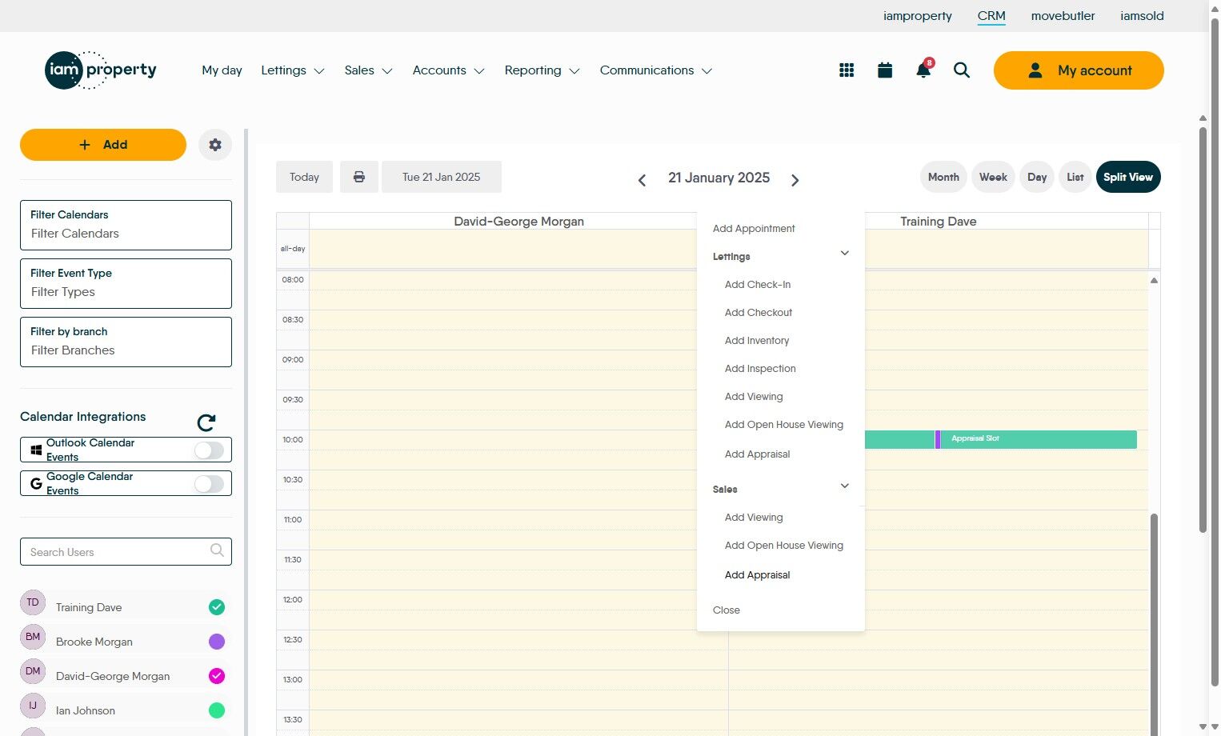Image resolution: width=1221 pixels, height=736 pixels.
Task: Choose Add Appraisal under Lettings
Action: coord(757,454)
